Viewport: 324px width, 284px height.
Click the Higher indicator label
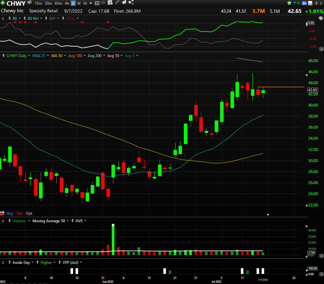[46, 263]
